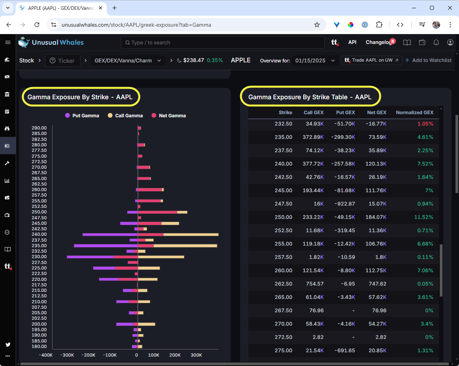Sort the table by Normalized GEX column
Image resolution: width=459 pixels, height=366 pixels.
[x=415, y=113]
